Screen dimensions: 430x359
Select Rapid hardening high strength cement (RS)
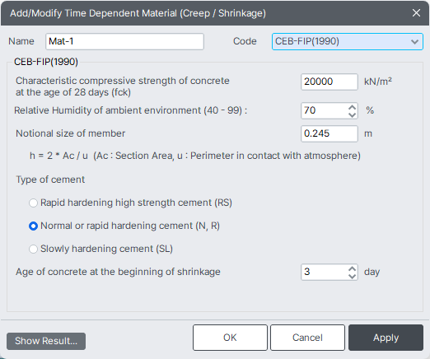coord(33,203)
